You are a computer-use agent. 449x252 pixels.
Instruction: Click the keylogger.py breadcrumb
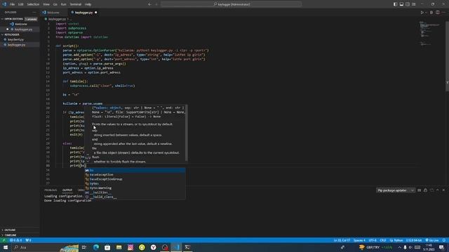(x=56, y=19)
